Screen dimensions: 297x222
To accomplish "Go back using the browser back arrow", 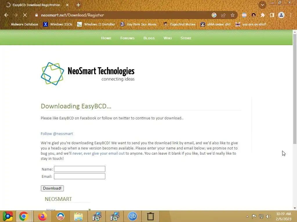I will 6,15.
